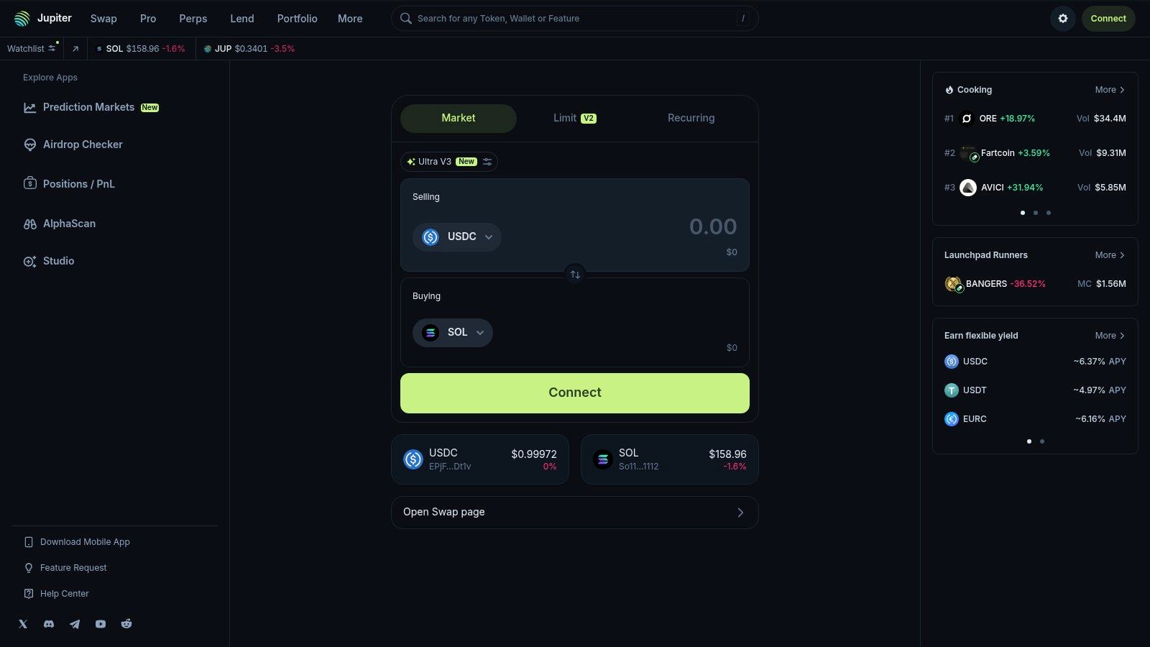Click the watchlist expand arrow icon
The height and width of the screenshot is (647, 1150).
pos(75,49)
